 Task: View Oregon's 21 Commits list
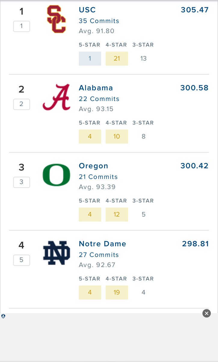[98, 177]
